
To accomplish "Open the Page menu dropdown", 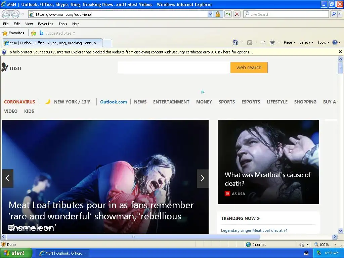I will [289, 42].
